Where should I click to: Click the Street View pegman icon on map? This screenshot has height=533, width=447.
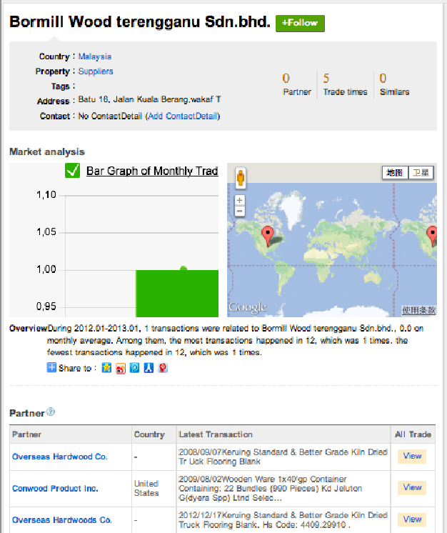241,178
